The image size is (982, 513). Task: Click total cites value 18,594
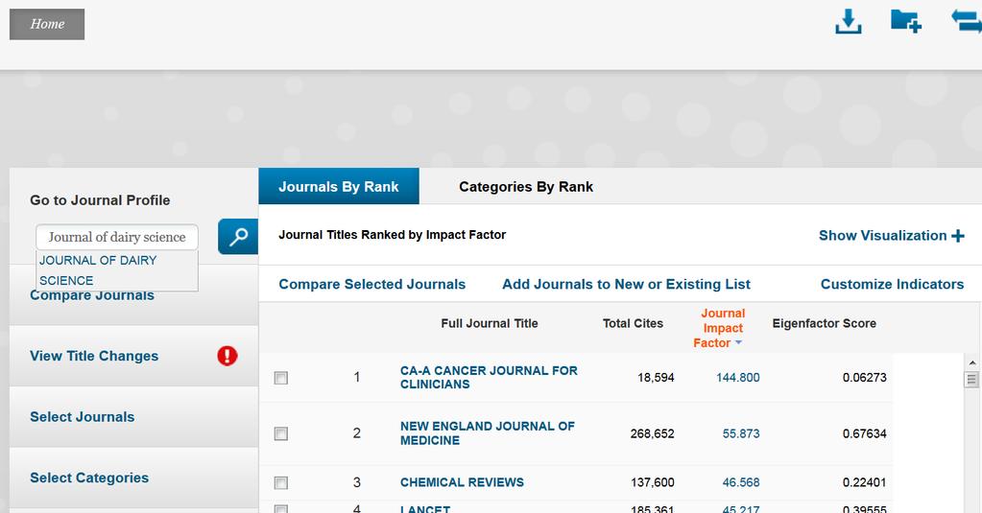click(656, 377)
